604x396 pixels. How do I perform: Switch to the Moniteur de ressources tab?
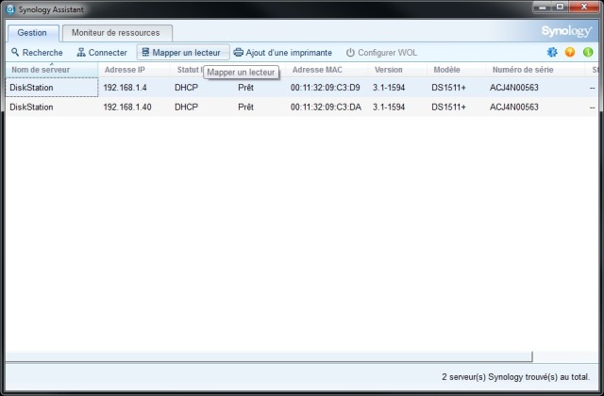point(117,33)
